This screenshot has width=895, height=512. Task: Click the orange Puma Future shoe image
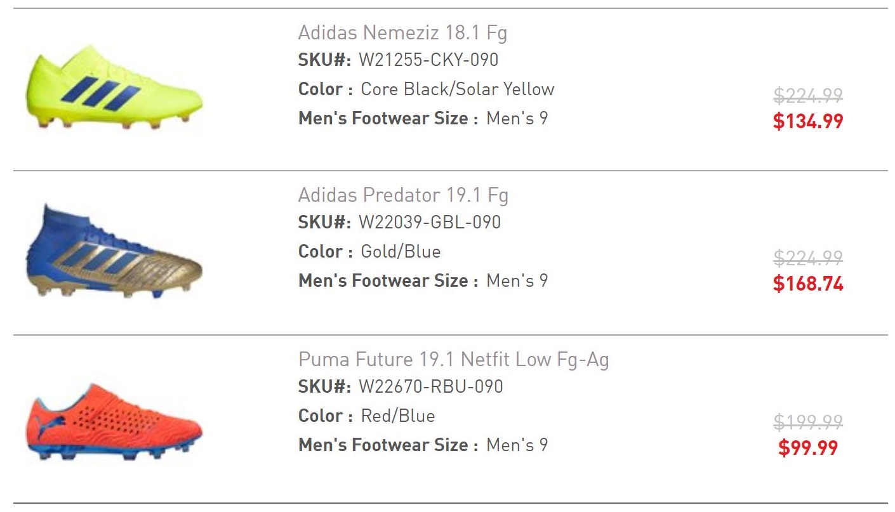(x=114, y=421)
